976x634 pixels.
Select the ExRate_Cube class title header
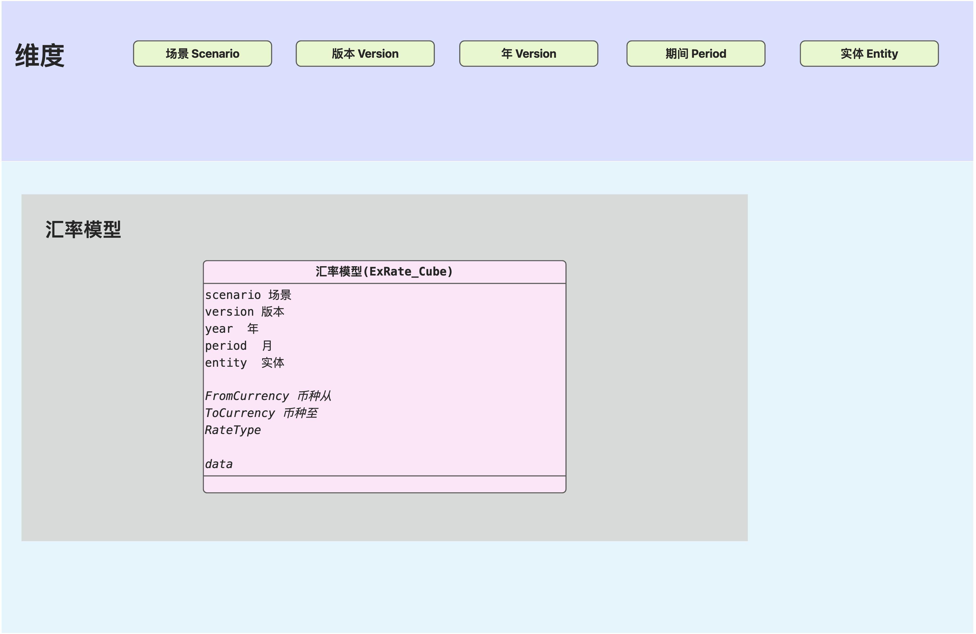coord(384,272)
